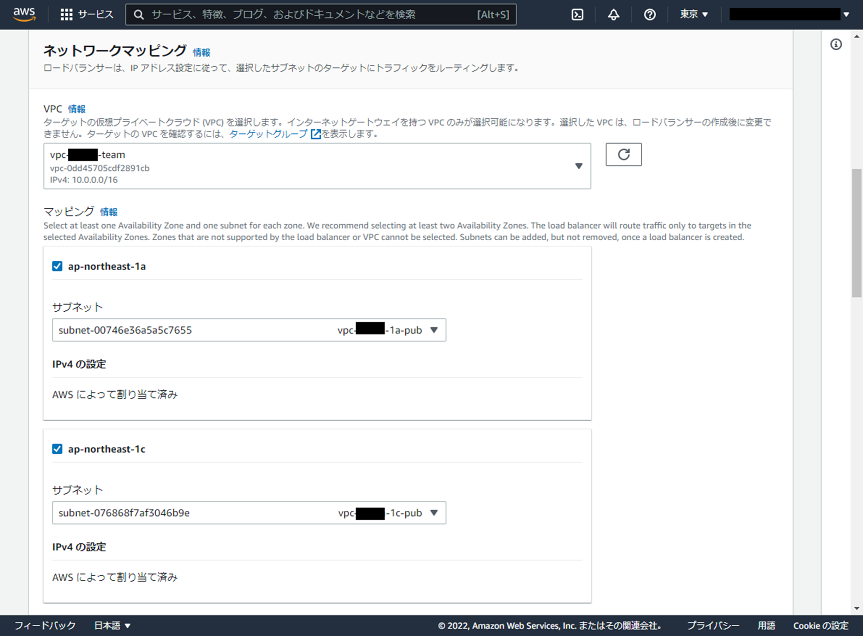Open Cookie の設定 in footer

click(820, 625)
